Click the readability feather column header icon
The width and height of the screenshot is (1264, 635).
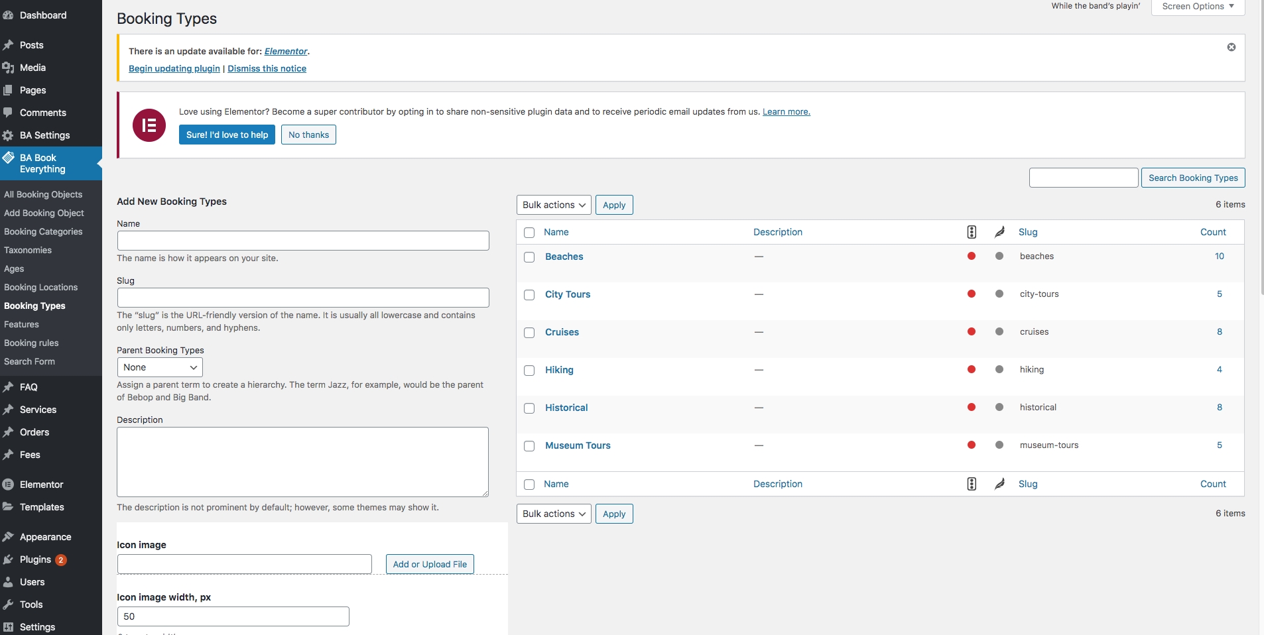click(999, 232)
